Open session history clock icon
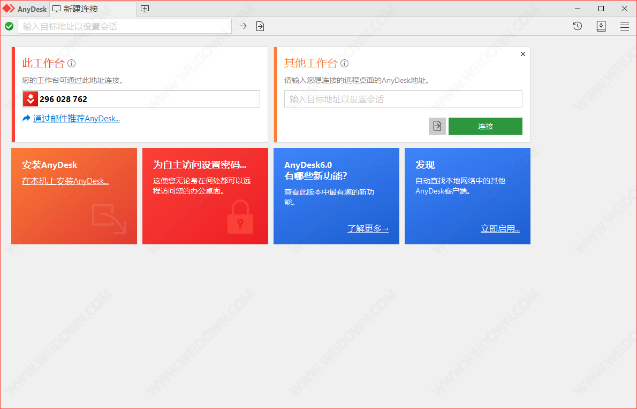The width and height of the screenshot is (637, 409). point(577,26)
